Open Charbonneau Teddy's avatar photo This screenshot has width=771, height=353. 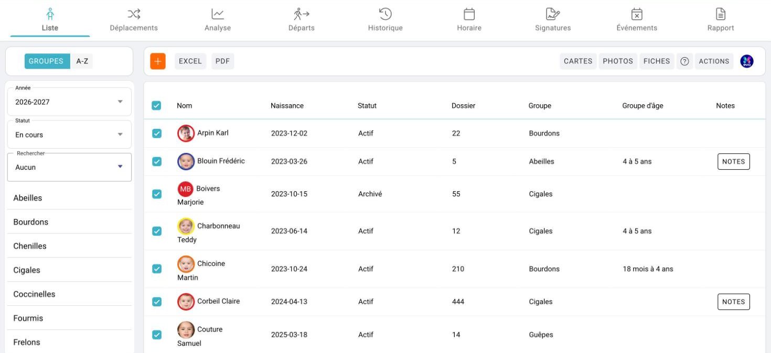coord(186,226)
